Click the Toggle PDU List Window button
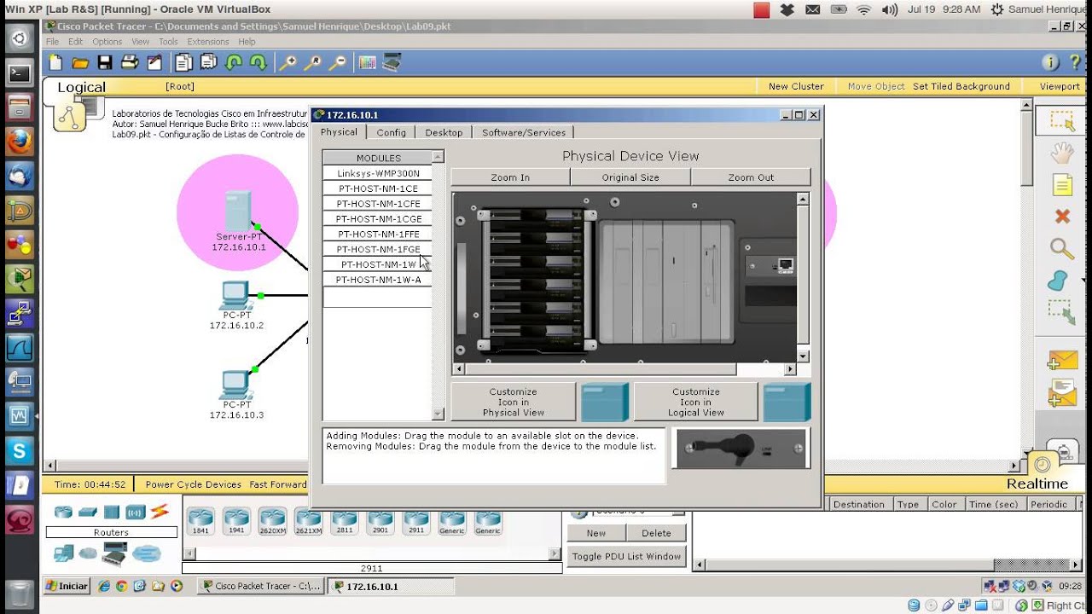The width and height of the screenshot is (1092, 614). (626, 556)
